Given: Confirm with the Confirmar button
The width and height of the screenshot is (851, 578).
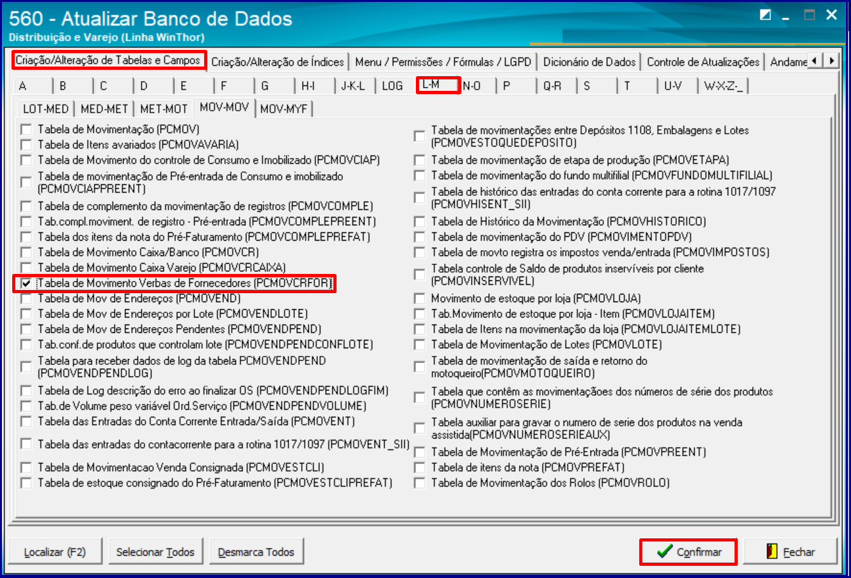Looking at the screenshot, I should point(688,552).
